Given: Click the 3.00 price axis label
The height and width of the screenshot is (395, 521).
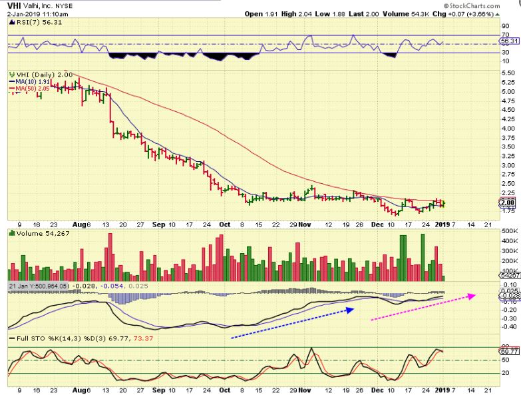Looking at the screenshot, I should coord(509,165).
